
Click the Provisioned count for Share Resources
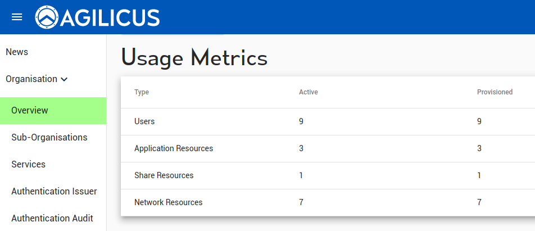(x=479, y=175)
